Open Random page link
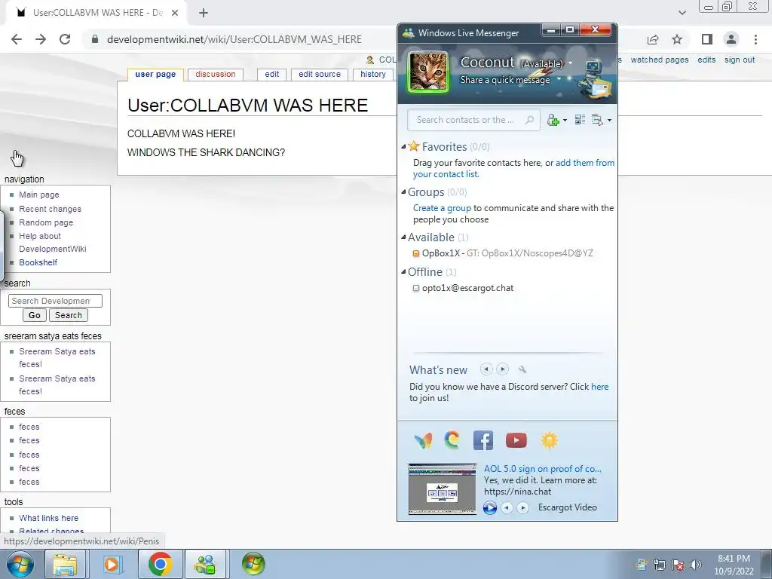The height and width of the screenshot is (579, 772). click(x=46, y=222)
